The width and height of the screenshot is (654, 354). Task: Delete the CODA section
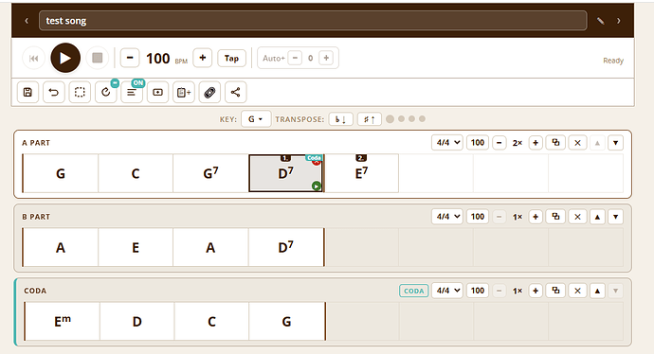[x=577, y=291]
